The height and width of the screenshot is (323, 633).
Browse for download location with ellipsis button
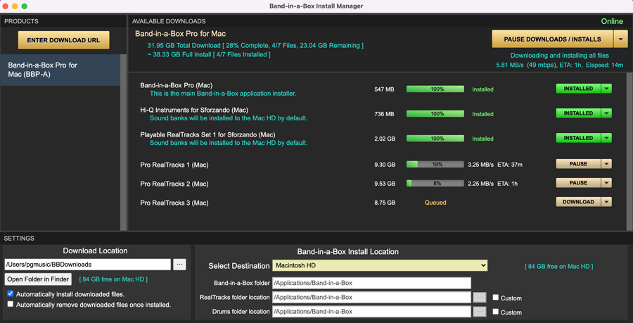coord(179,265)
